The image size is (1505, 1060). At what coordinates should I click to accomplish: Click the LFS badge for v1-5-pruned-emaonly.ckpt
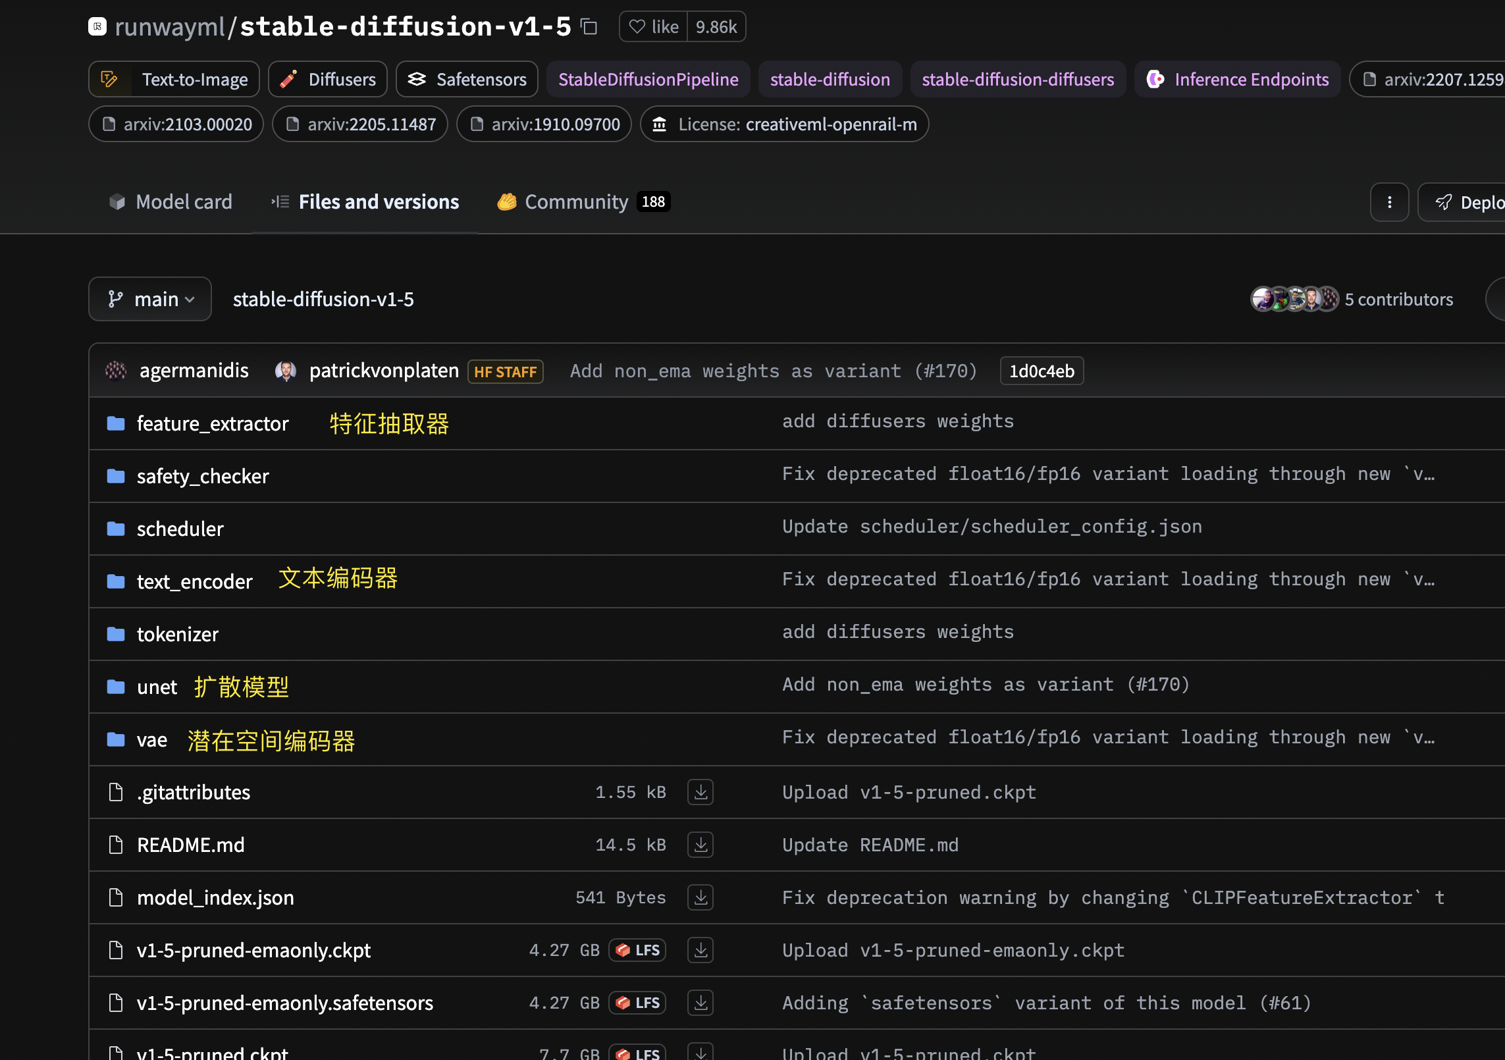[x=637, y=950]
